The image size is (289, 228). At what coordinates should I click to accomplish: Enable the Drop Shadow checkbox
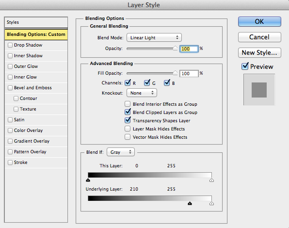point(10,45)
